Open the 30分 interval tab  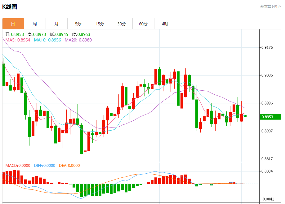pos(122,24)
